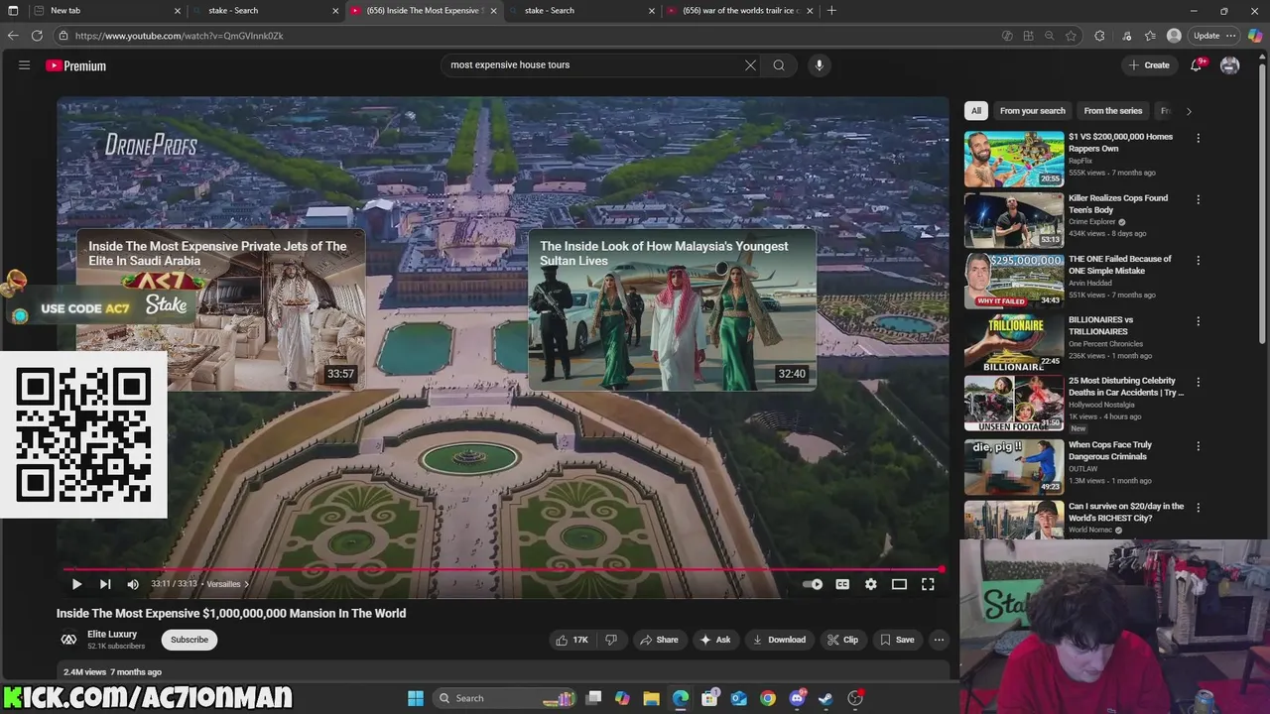This screenshot has width=1270, height=714.
Task: Open the Create menu button
Action: tap(1149, 65)
